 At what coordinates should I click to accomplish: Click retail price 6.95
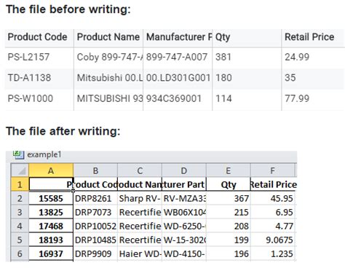[x=272, y=212]
